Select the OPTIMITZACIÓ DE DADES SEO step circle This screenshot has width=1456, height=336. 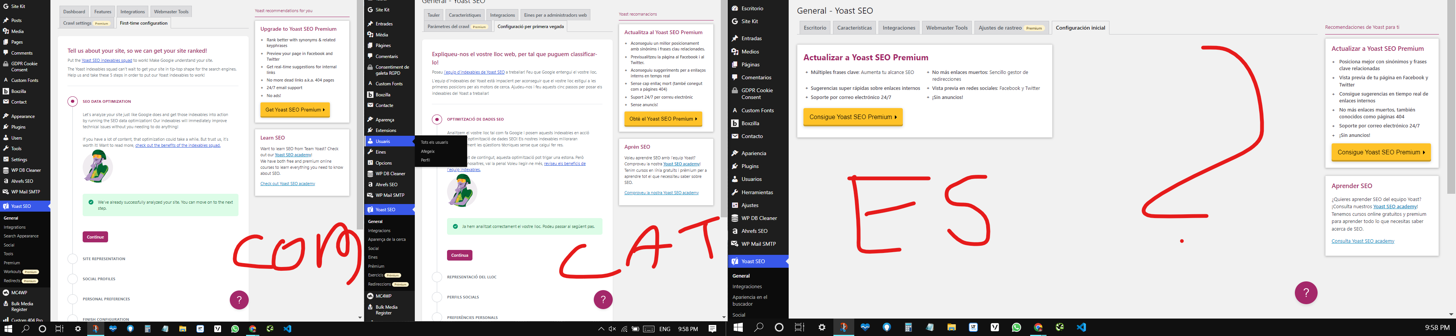pos(437,119)
